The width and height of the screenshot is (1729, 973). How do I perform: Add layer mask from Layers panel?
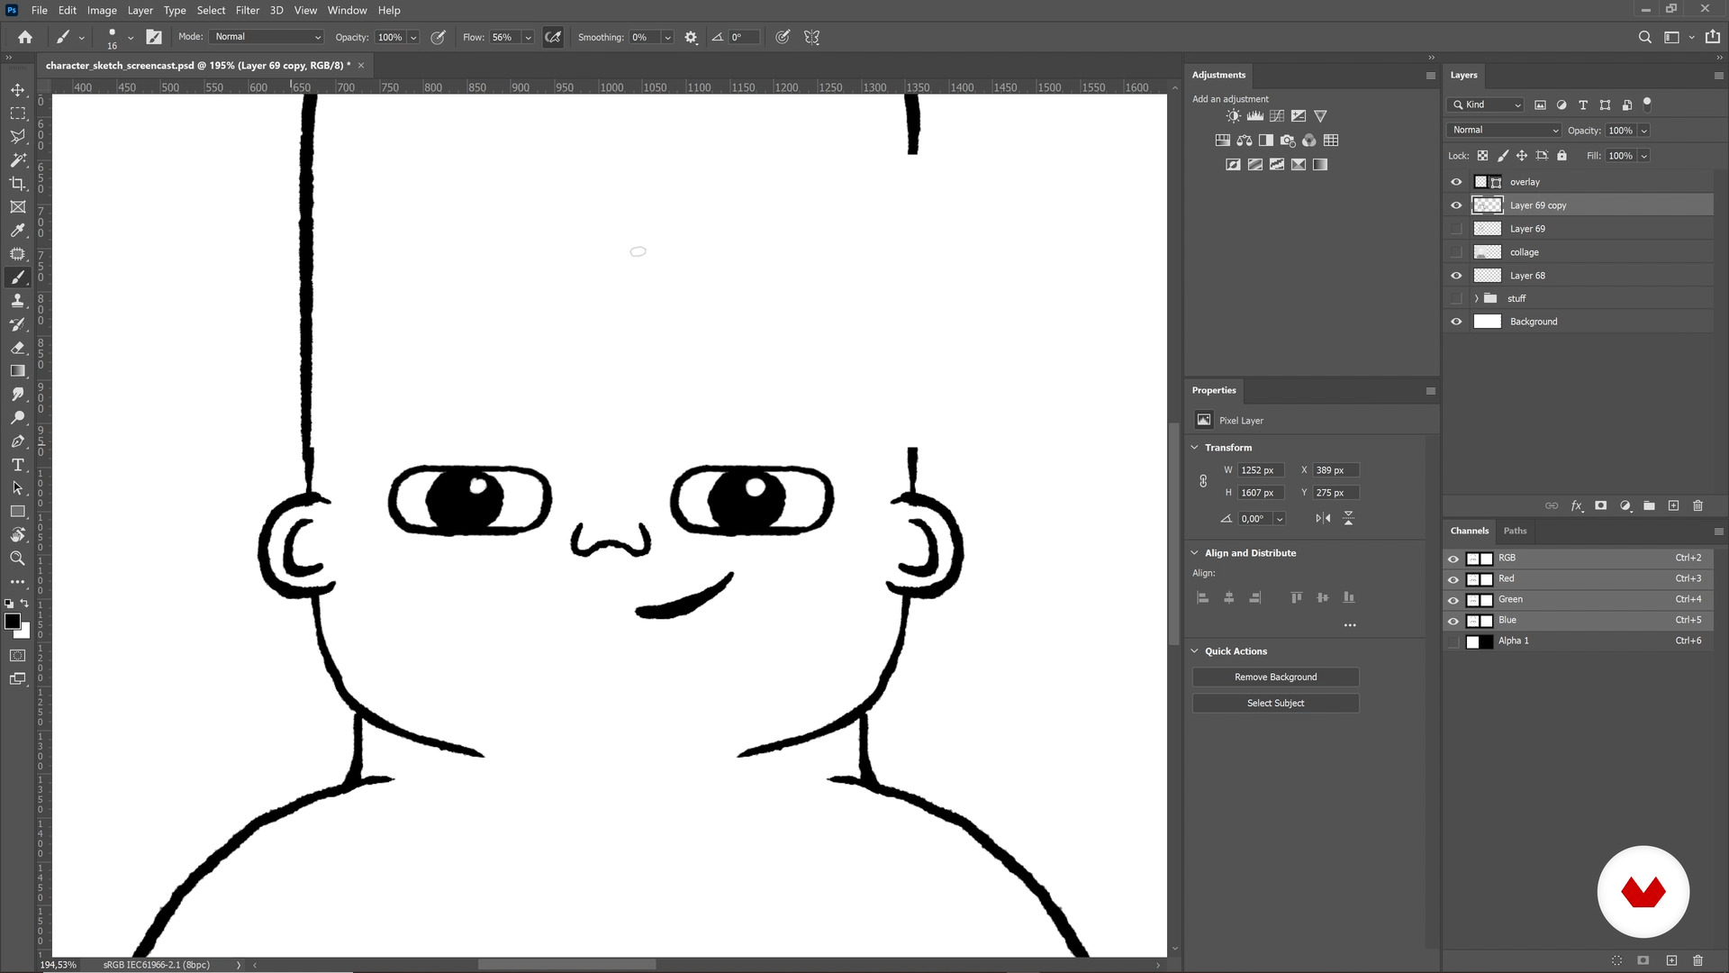pyautogui.click(x=1600, y=506)
